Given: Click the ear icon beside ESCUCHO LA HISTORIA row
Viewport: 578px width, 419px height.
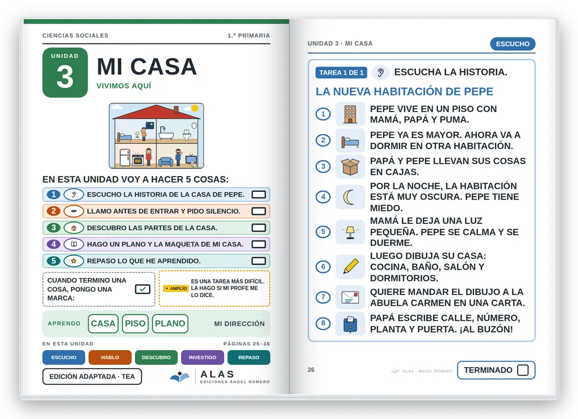Looking at the screenshot, I should coord(74,195).
